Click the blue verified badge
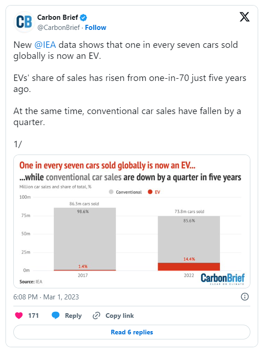Image resolution: width=260 pixels, height=350 pixels. (84, 17)
